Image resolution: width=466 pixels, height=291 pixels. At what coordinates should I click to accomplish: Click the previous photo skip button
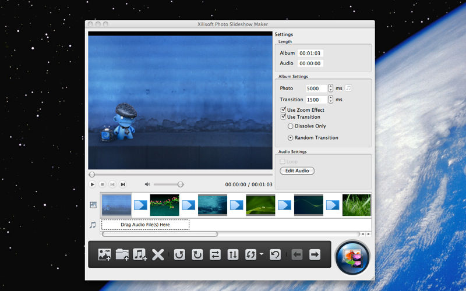coord(112,184)
